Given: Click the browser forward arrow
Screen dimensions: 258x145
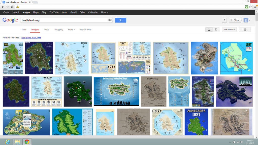Looking at the screenshot, I should (x=7, y=7).
